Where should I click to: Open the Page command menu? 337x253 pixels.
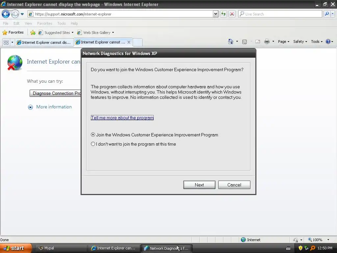pyautogui.click(x=283, y=42)
